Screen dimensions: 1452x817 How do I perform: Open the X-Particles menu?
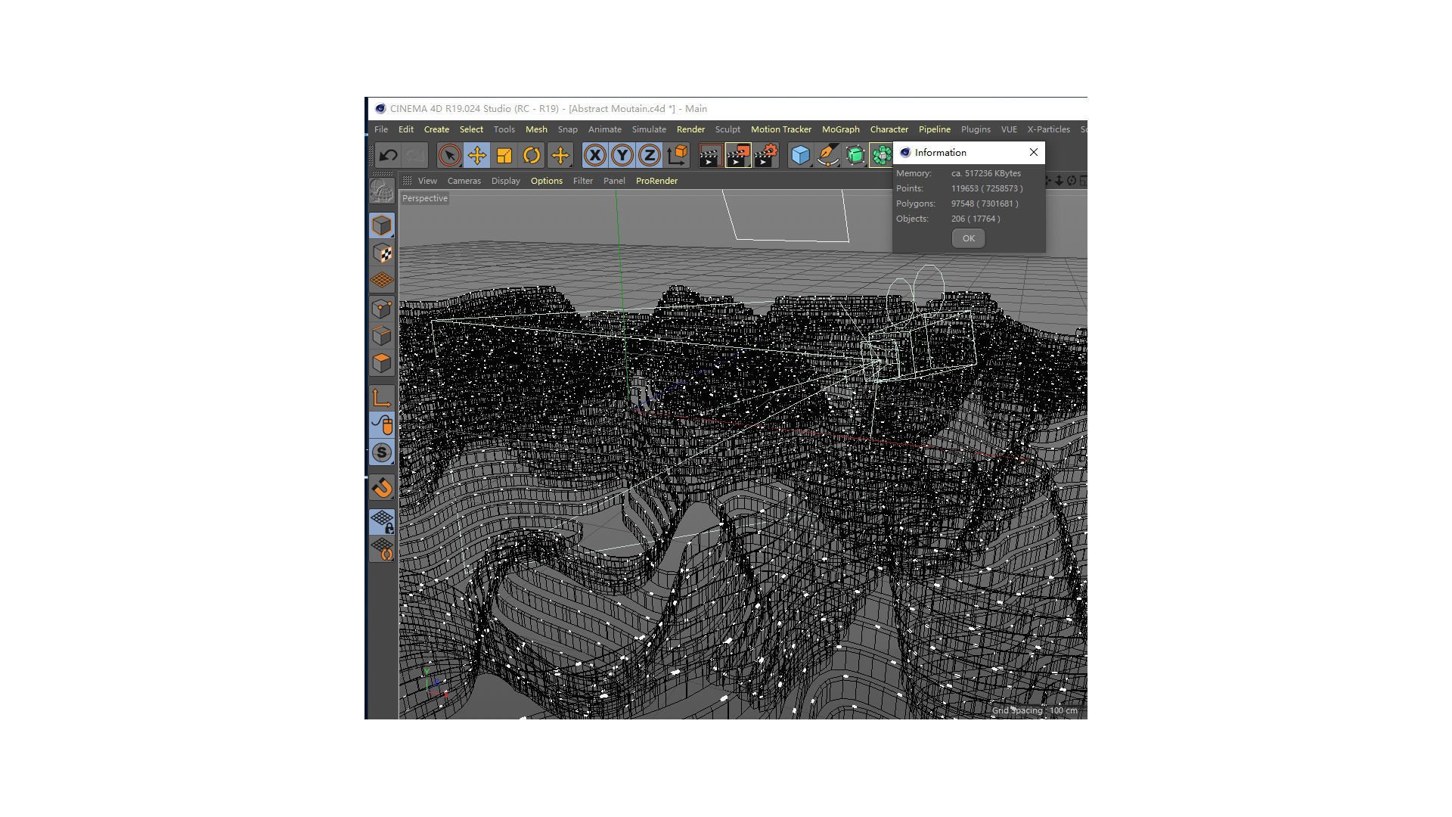1048,129
